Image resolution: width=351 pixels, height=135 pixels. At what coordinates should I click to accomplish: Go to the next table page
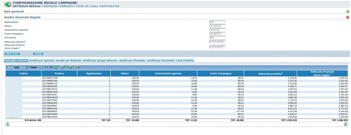tap(22, 67)
